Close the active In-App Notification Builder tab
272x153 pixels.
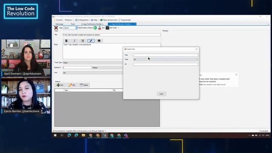(135, 24)
